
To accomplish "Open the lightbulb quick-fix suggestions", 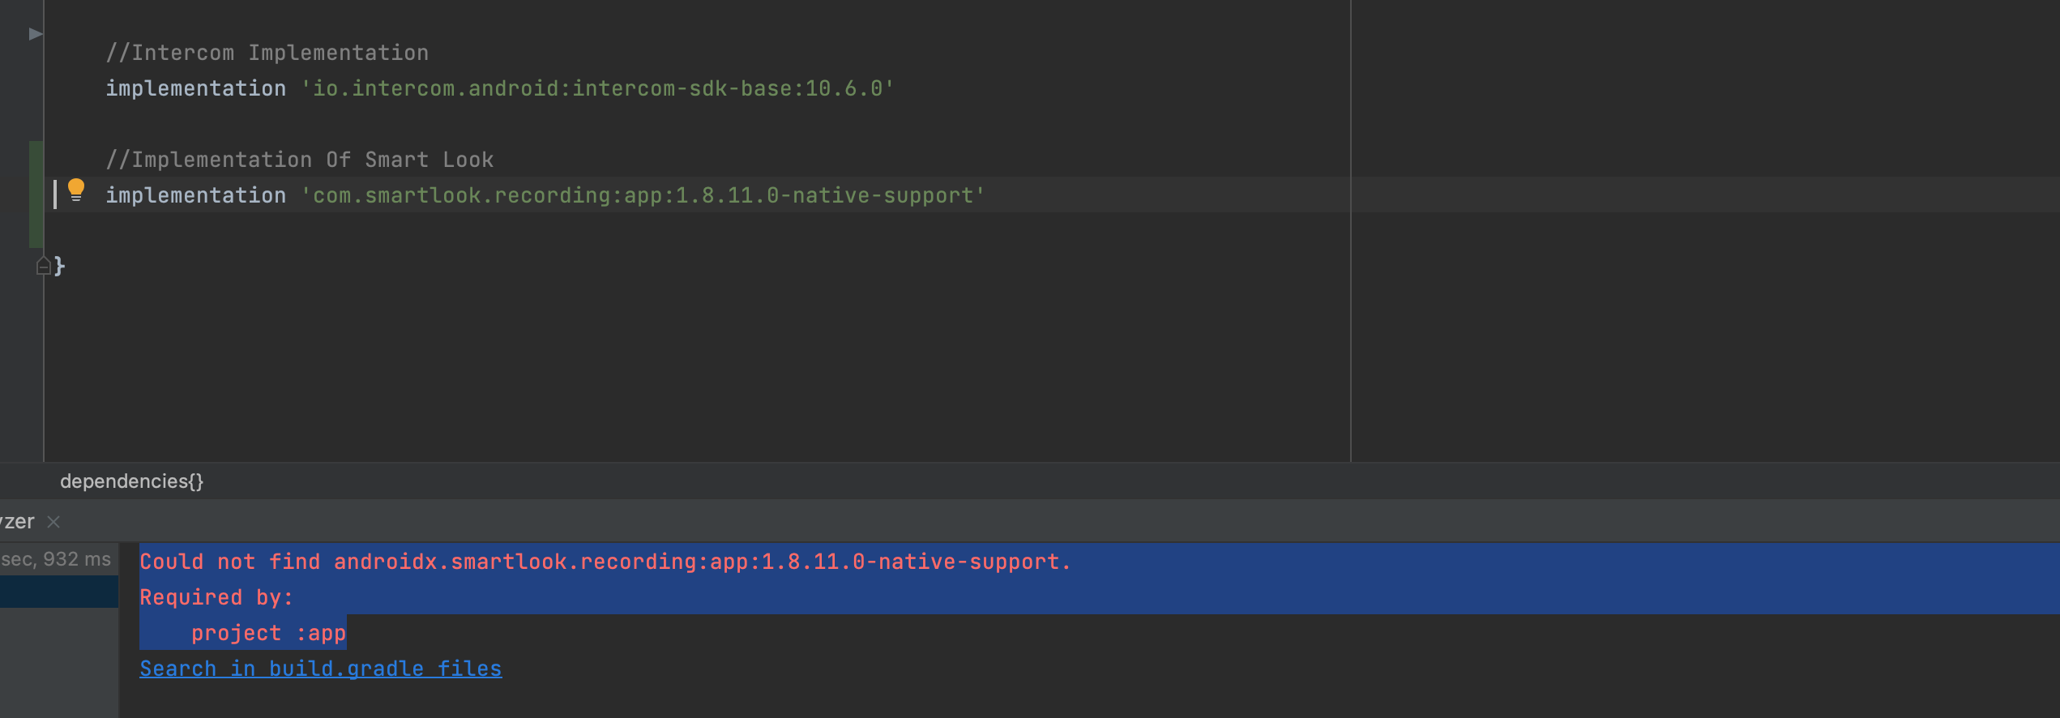I will (x=77, y=188).
